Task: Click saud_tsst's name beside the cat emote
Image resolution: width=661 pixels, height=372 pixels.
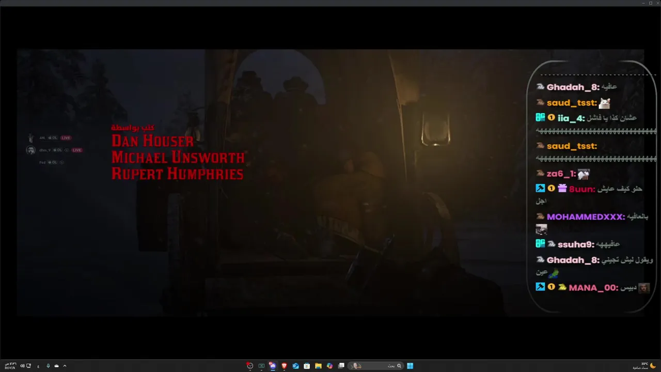Action: [572, 103]
